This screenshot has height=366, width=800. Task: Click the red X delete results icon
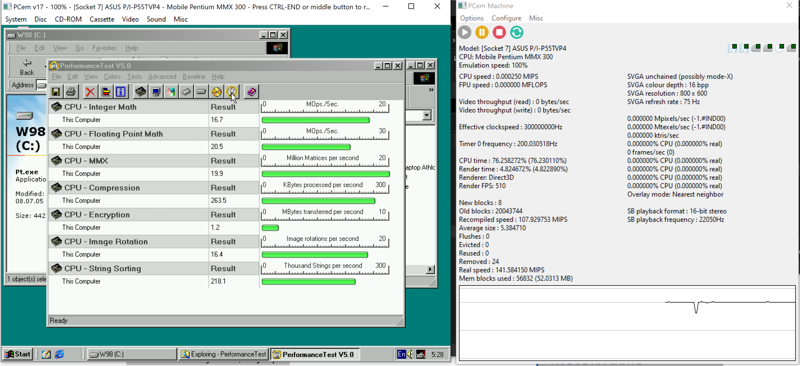point(90,92)
